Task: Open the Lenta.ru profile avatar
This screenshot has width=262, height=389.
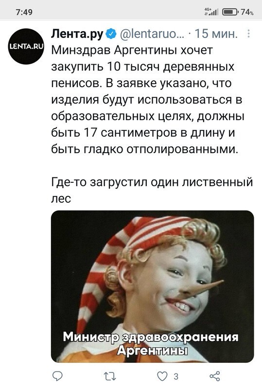Action: point(26,47)
